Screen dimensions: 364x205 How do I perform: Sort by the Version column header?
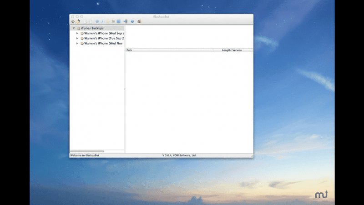click(241, 50)
